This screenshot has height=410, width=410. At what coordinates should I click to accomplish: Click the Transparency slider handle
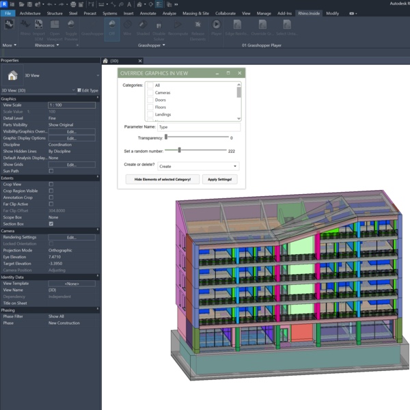coord(166,137)
